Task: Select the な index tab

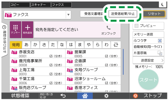Action: pyautogui.click(x=62, y=45)
